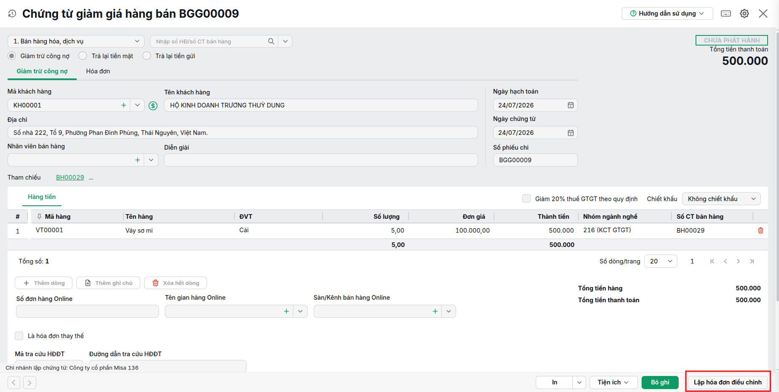
Task: Go to previous voucher arrow button
Action: point(13,382)
